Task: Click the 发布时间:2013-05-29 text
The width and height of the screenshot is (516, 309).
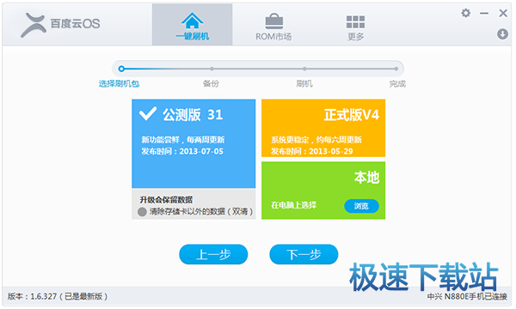Action: coord(311,151)
